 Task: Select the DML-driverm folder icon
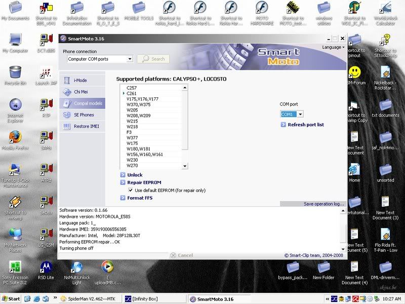385,270
